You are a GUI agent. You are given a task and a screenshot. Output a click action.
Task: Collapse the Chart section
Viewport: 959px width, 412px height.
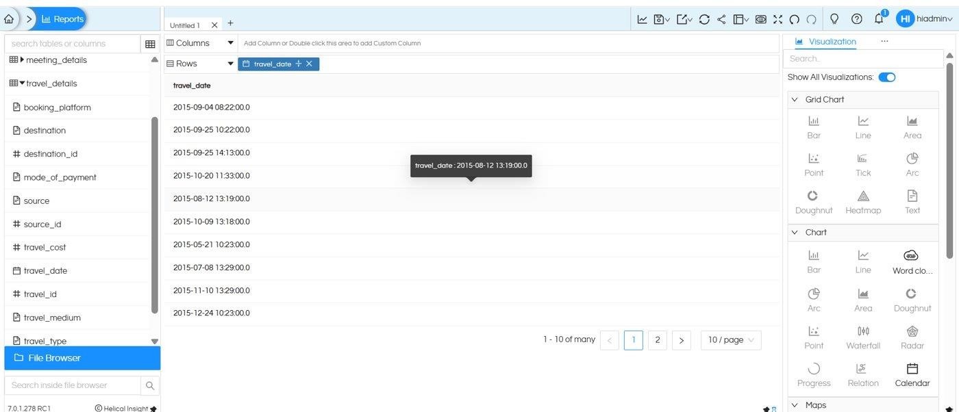pyautogui.click(x=795, y=233)
